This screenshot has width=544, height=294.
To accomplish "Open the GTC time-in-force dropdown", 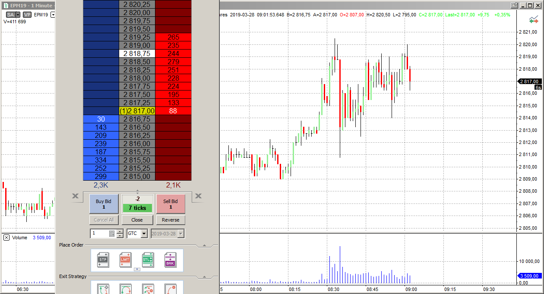I will (x=144, y=233).
